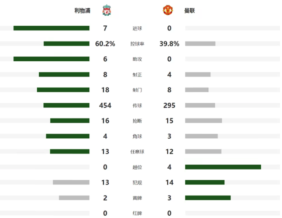The height and width of the screenshot is (218, 282).
Task: Click the 越位 stat label
Action: tap(137, 167)
